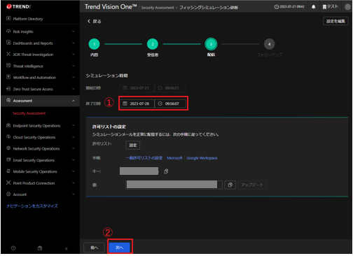353x256 pixels.
Task: Collapse the sidebar with double-chevron icon
Action: coord(67,248)
